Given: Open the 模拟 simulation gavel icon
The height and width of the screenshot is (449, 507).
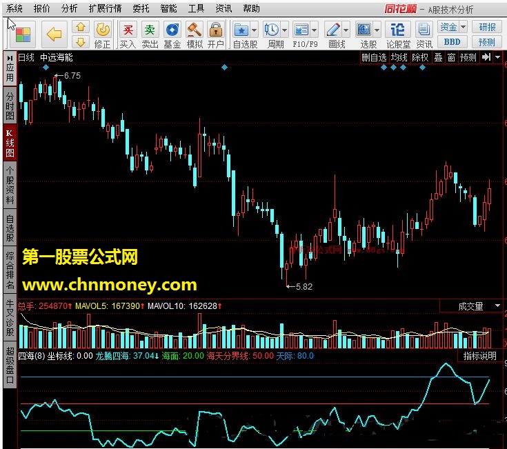Looking at the screenshot, I should click(195, 35).
